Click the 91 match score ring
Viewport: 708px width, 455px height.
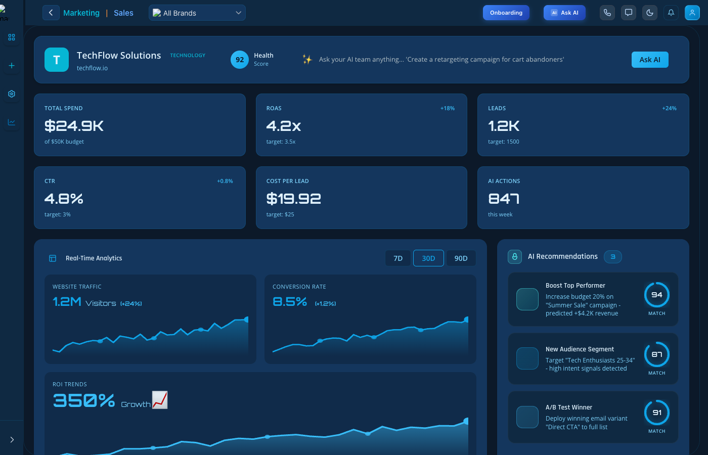point(657,413)
